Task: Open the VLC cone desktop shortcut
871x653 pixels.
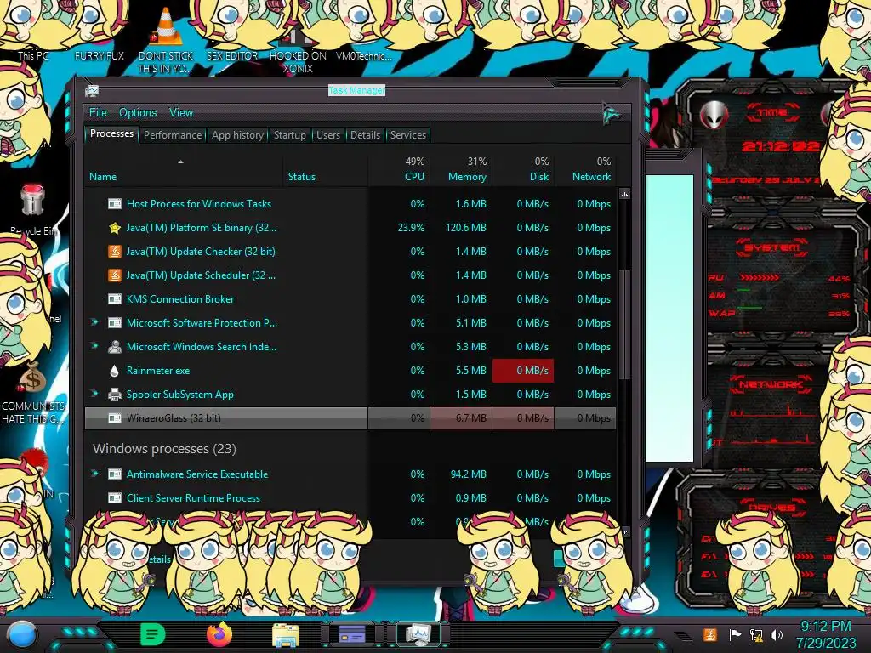Action: click(x=166, y=26)
